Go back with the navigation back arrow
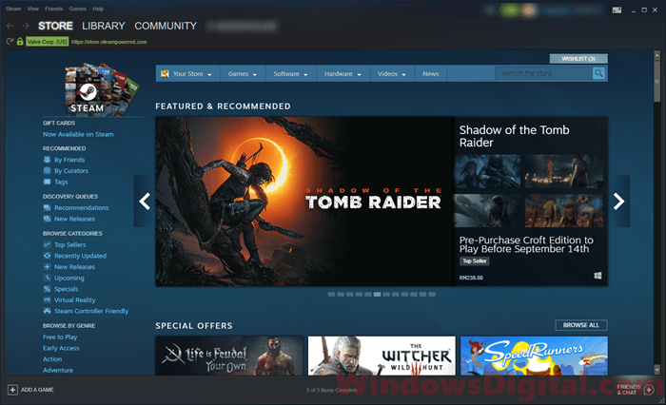Image resolution: width=666 pixels, height=405 pixels. coord(10,26)
